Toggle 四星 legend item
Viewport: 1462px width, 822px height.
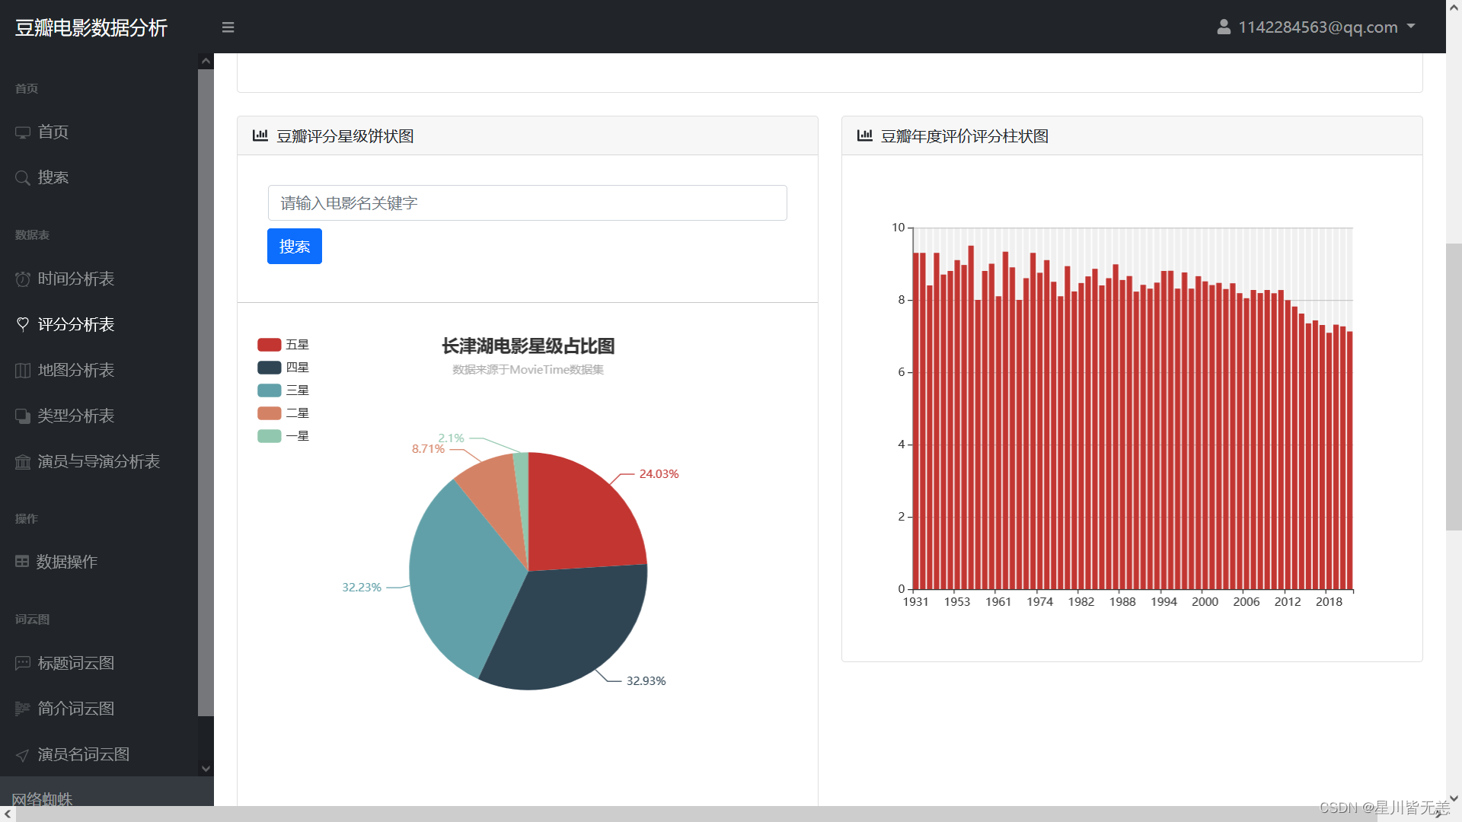[283, 368]
